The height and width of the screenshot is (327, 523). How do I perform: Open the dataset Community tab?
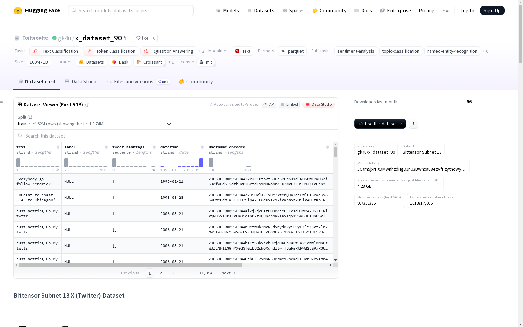[x=196, y=82]
